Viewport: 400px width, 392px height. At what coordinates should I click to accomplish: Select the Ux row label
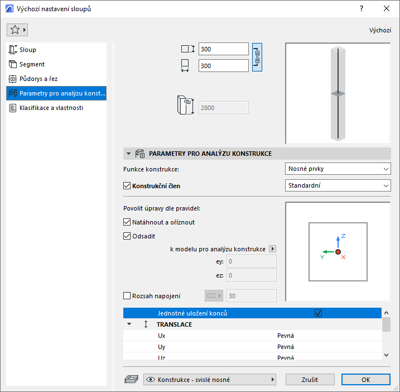(x=161, y=336)
